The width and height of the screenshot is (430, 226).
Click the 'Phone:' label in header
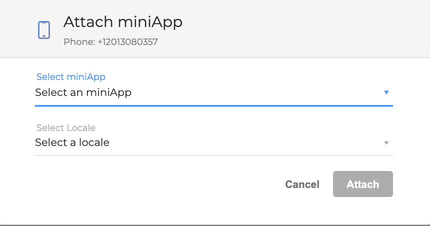[x=79, y=42]
